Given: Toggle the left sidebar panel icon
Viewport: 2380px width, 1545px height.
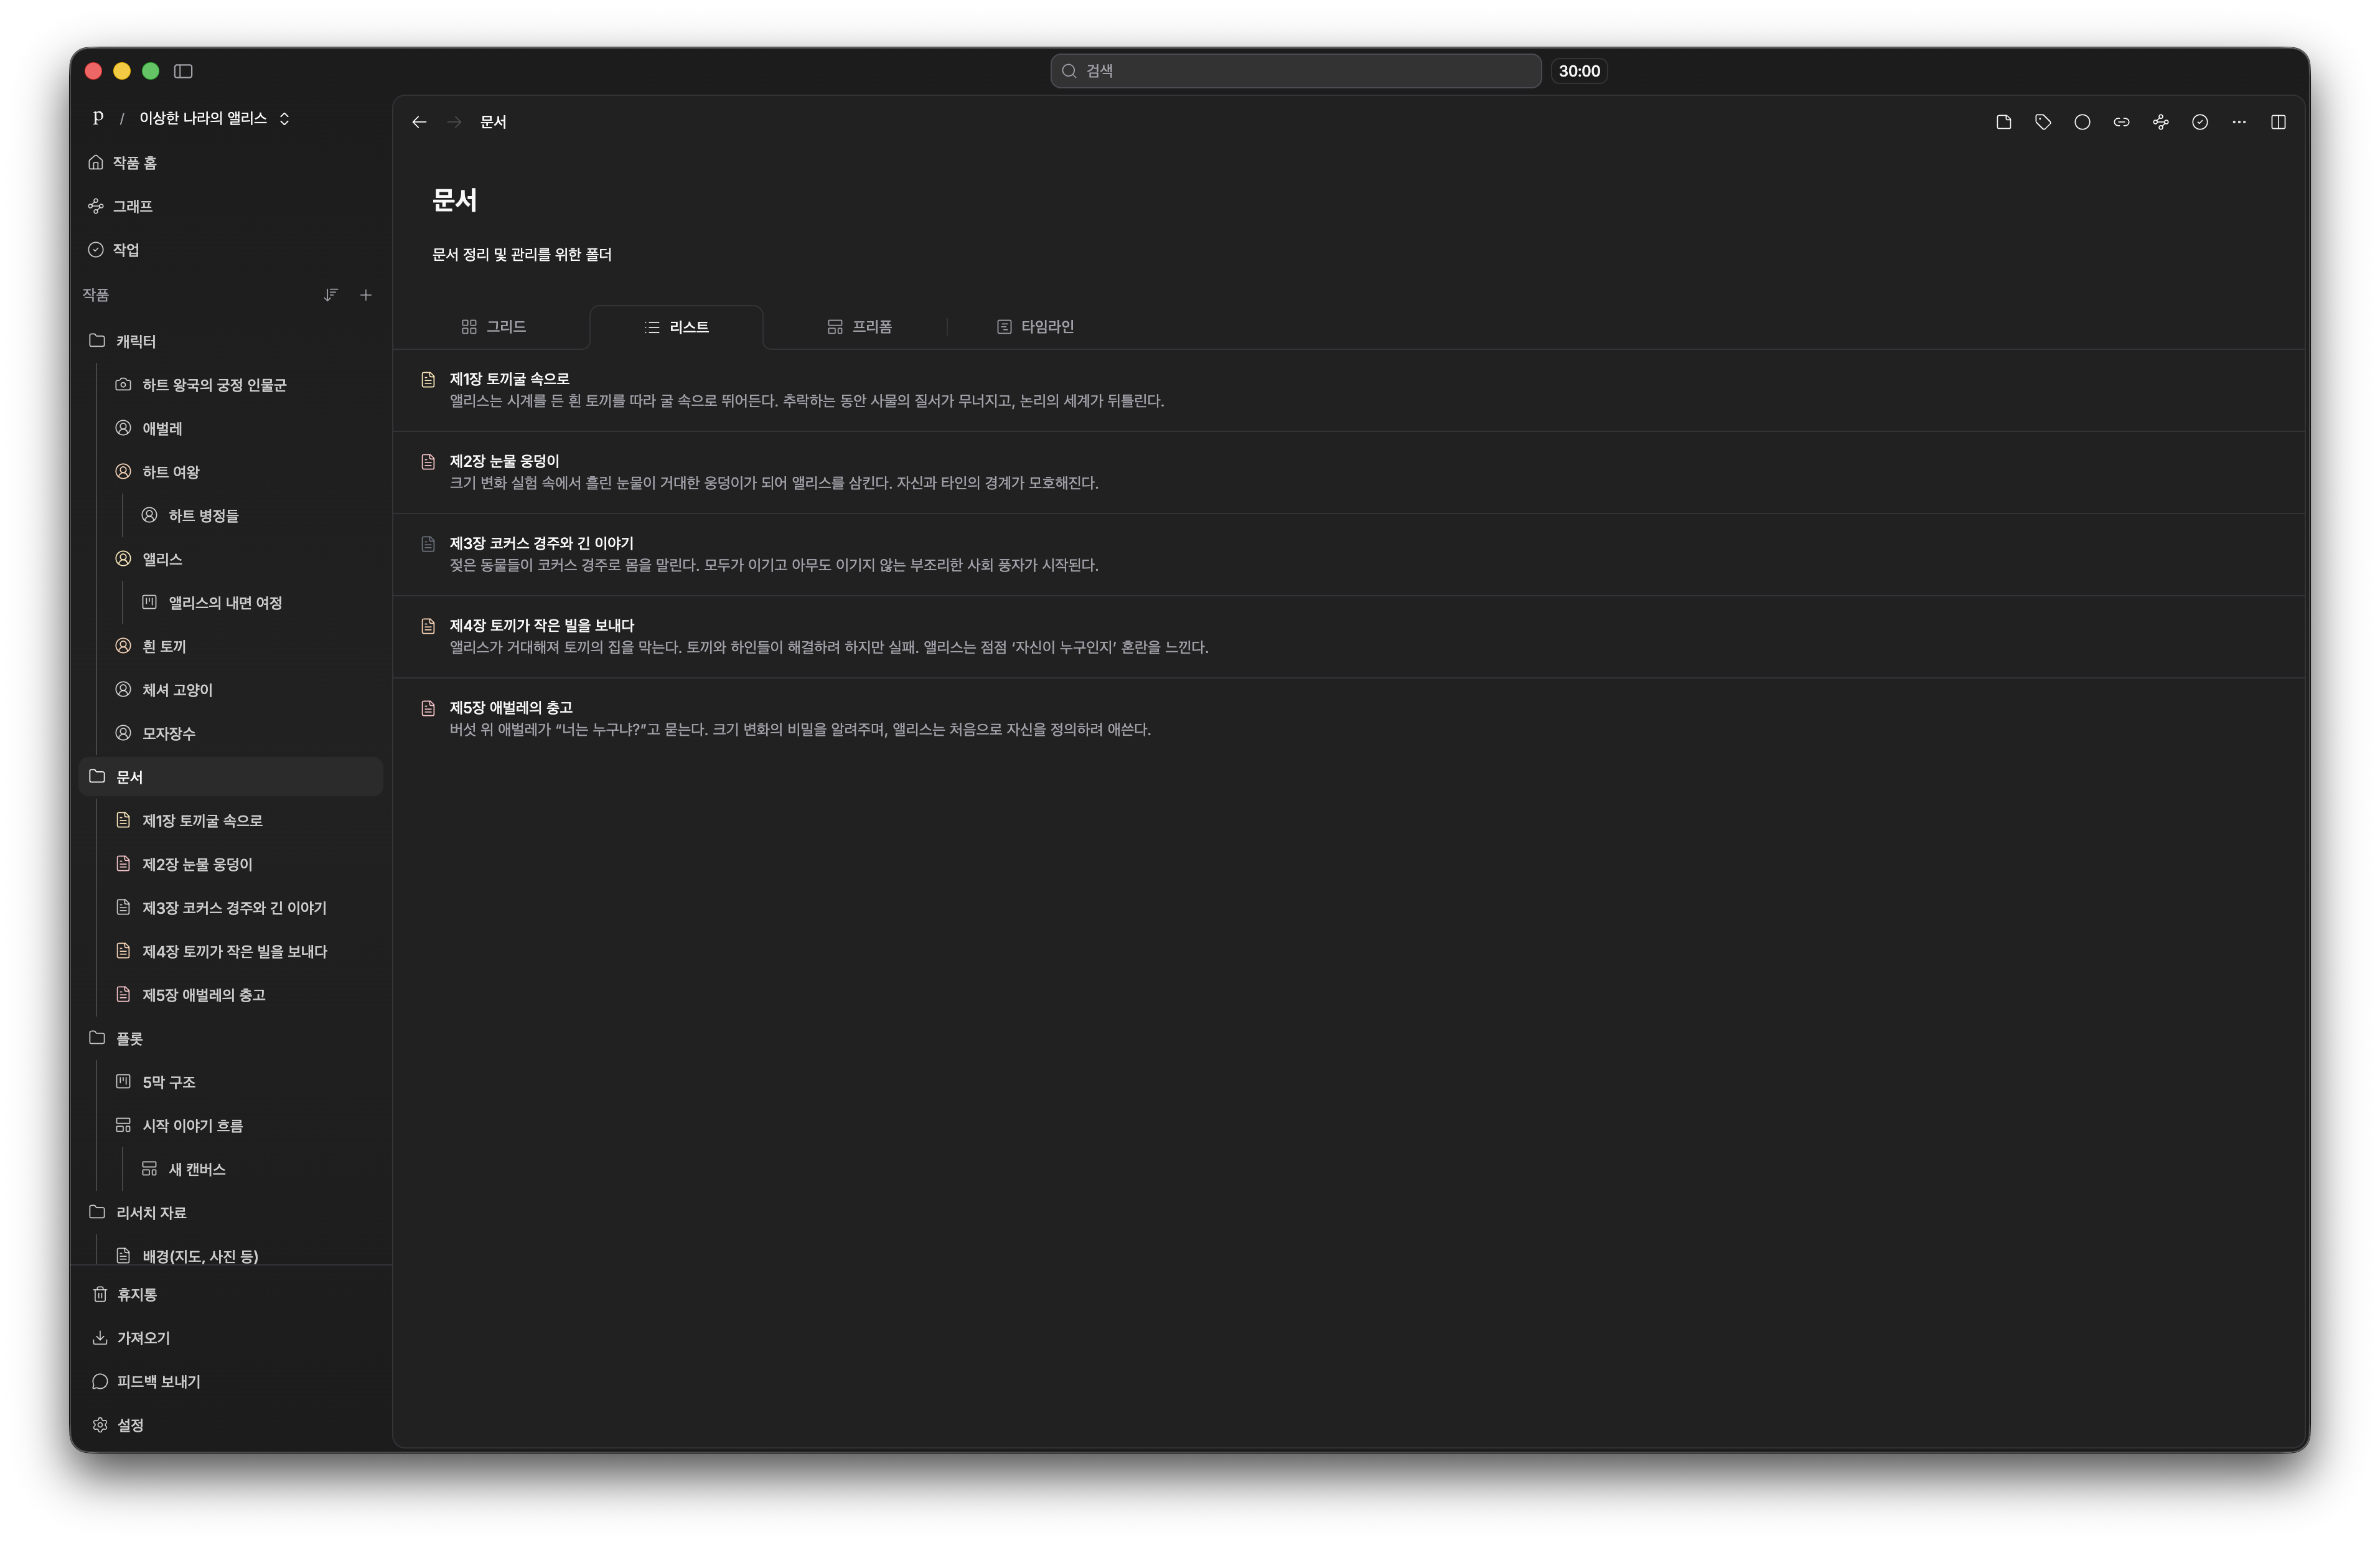Looking at the screenshot, I should (x=183, y=71).
